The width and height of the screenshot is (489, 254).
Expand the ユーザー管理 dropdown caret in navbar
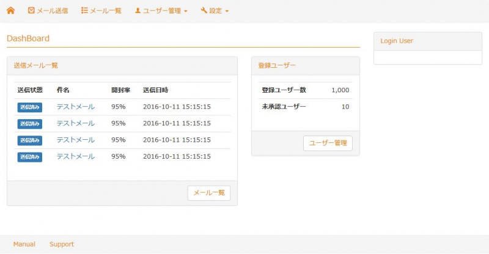point(186,12)
